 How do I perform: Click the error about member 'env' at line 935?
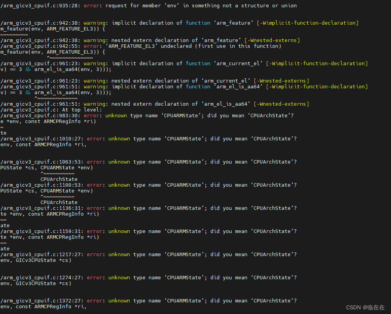(147, 5)
